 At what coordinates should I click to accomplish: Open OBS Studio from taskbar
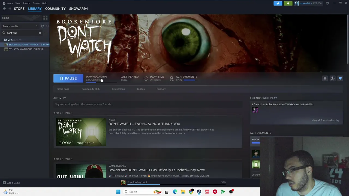click(x=231, y=192)
